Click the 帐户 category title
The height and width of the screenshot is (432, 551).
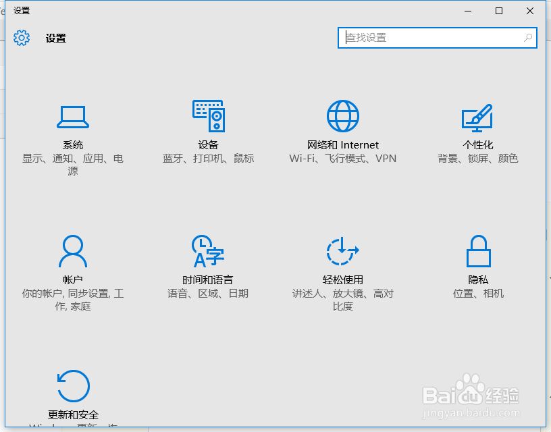point(73,279)
